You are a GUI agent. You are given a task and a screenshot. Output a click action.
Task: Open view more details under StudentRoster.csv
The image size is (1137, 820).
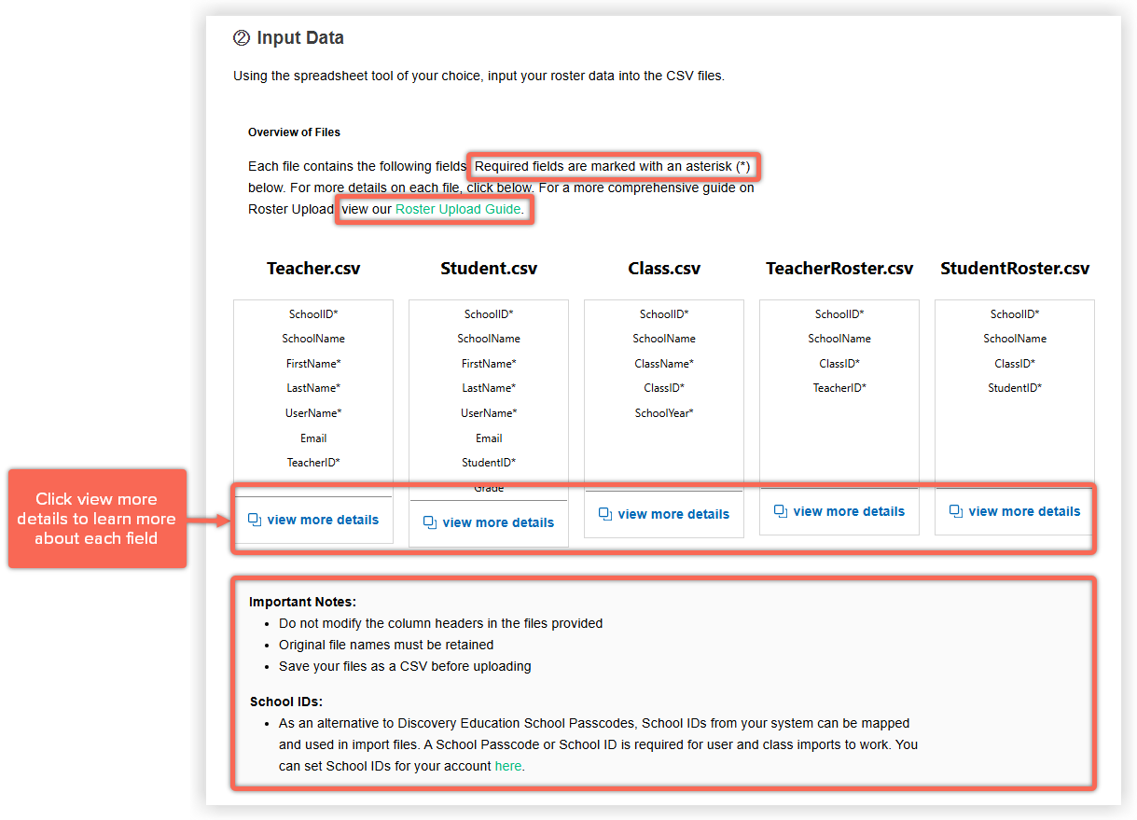1023,511
